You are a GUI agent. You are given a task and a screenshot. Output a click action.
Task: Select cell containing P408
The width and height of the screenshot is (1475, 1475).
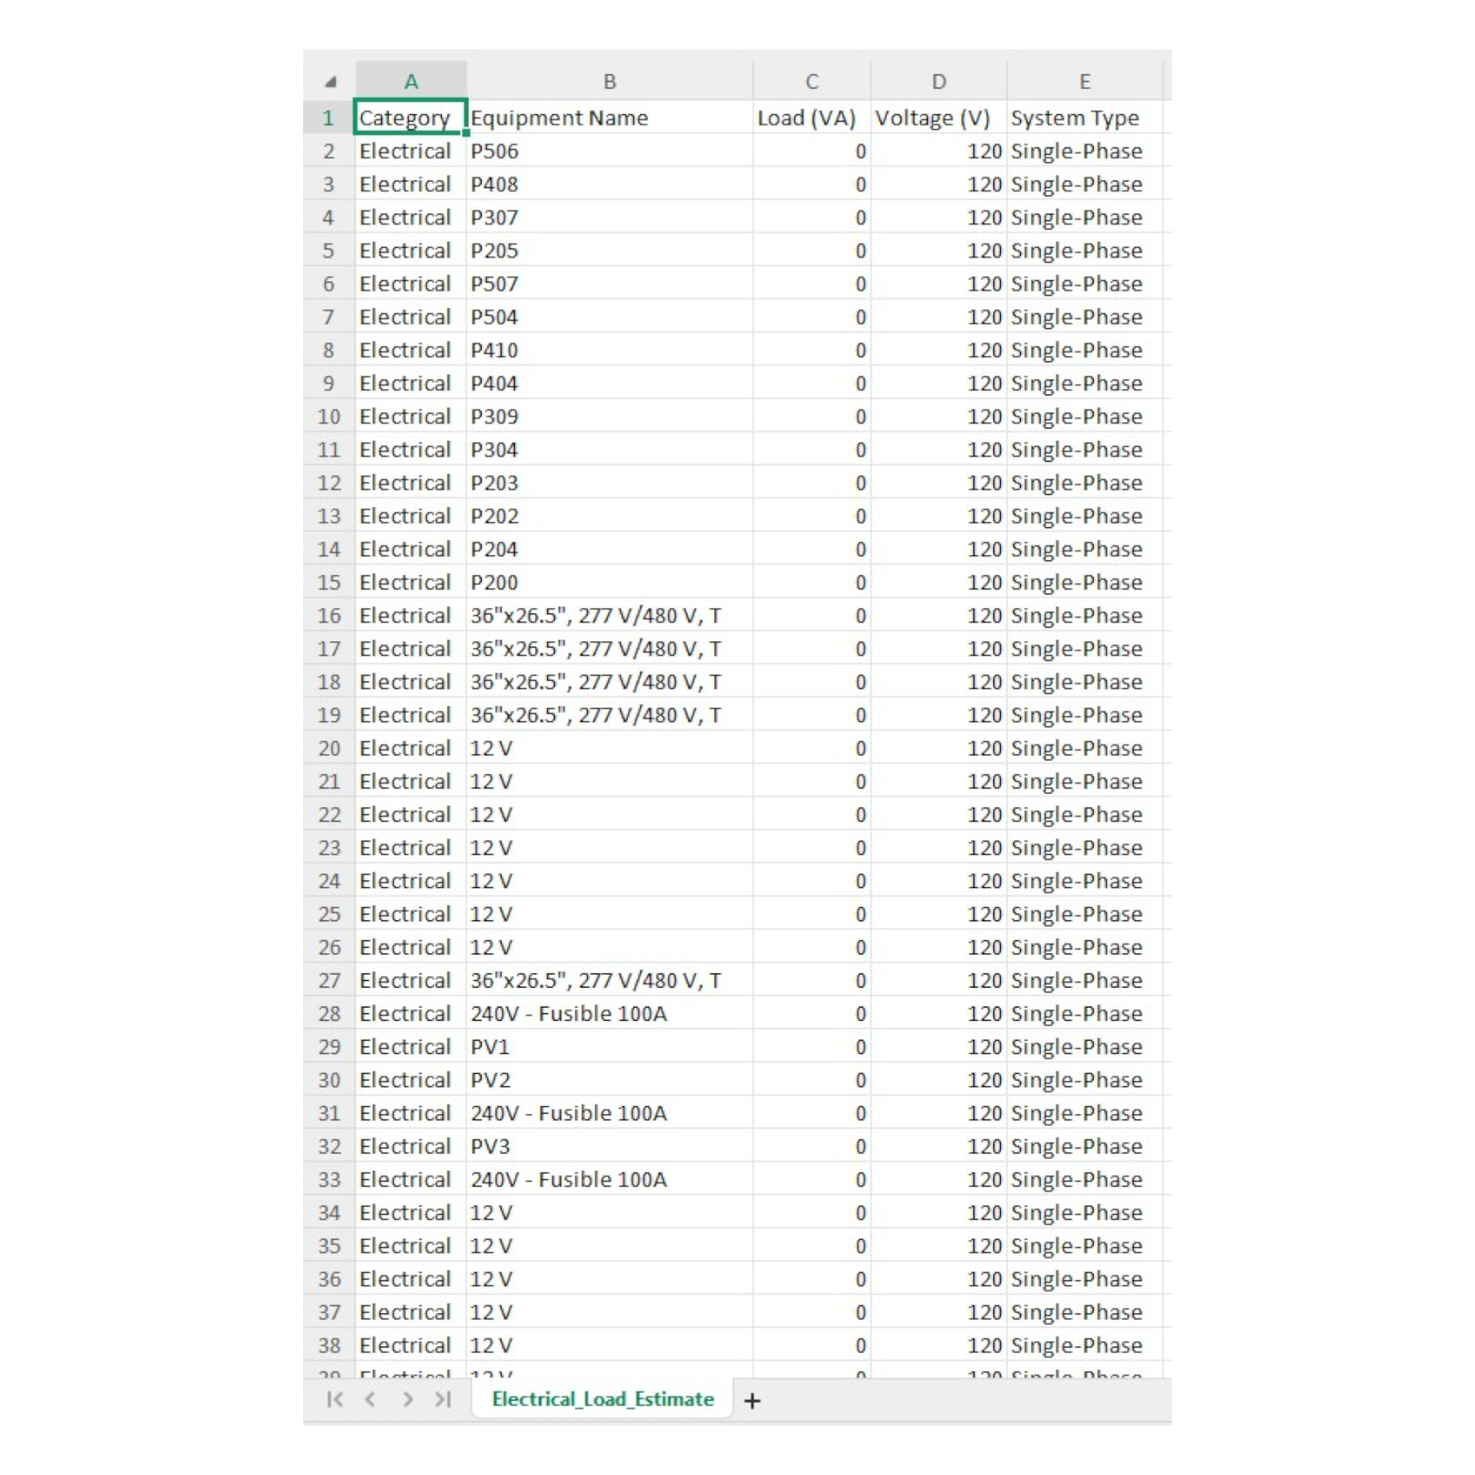pos(609,184)
